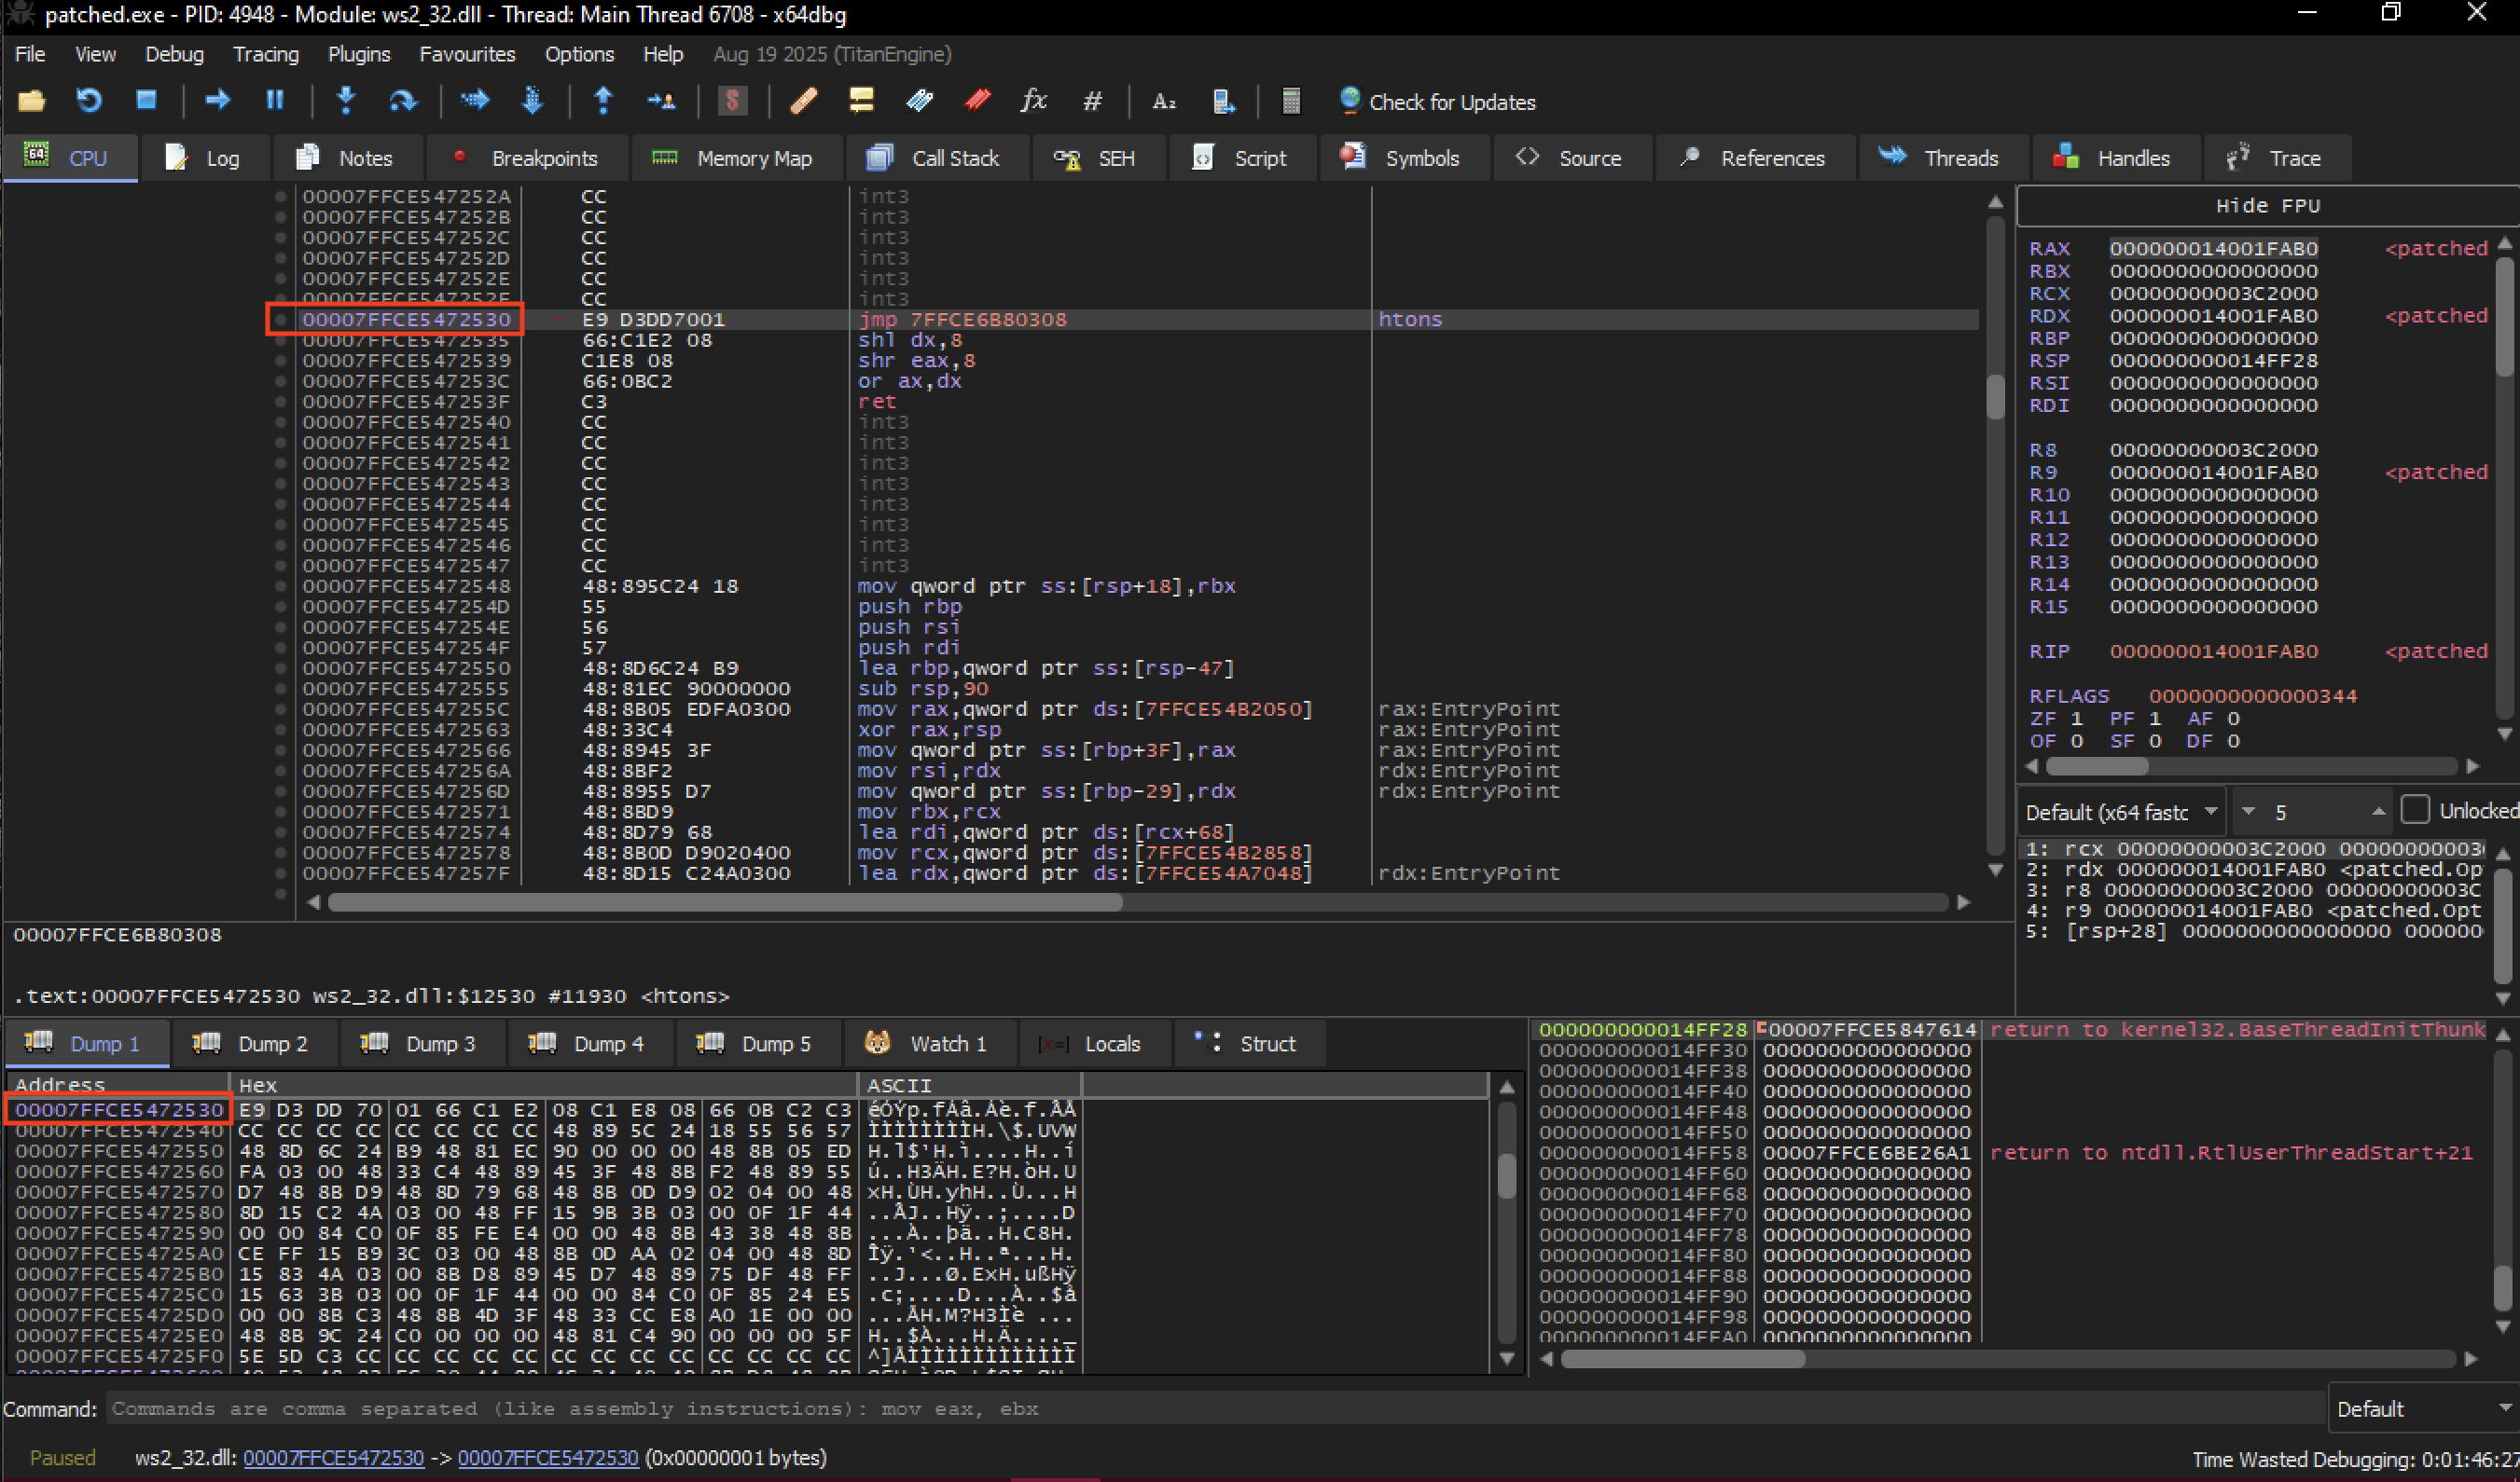
Task: Open the Debug menu
Action: [174, 54]
